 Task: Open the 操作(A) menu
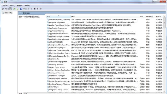click(12, 5)
